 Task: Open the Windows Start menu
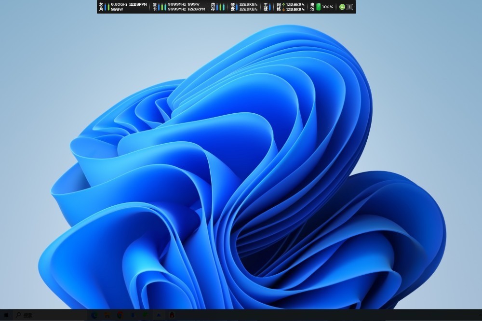6,315
